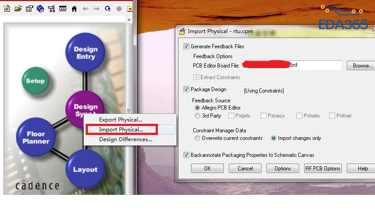Click Browse... for board file

362,66
